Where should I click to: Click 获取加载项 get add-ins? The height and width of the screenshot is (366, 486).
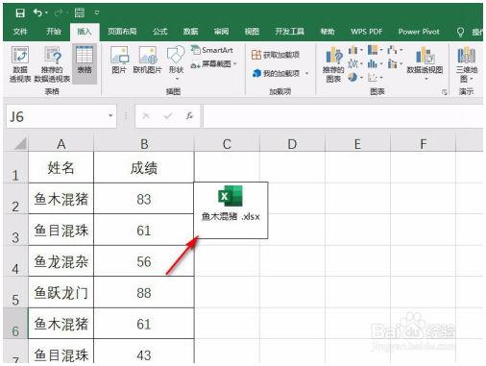[x=276, y=55]
